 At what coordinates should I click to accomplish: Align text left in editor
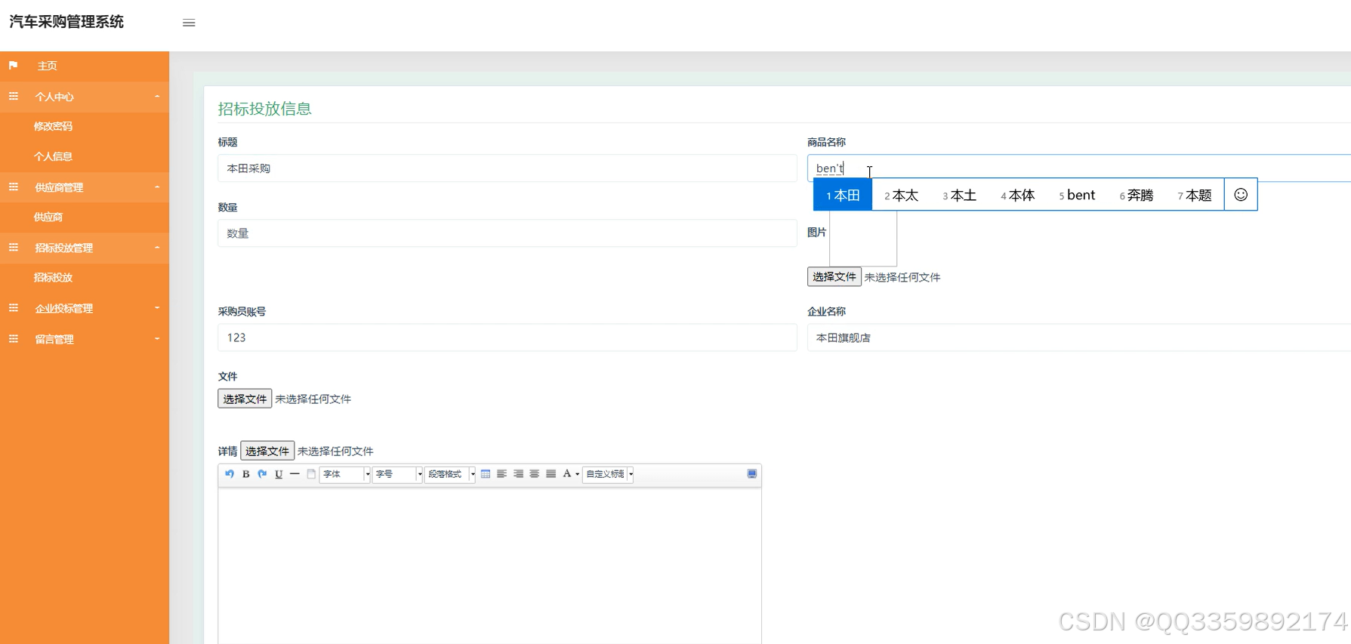click(x=501, y=474)
